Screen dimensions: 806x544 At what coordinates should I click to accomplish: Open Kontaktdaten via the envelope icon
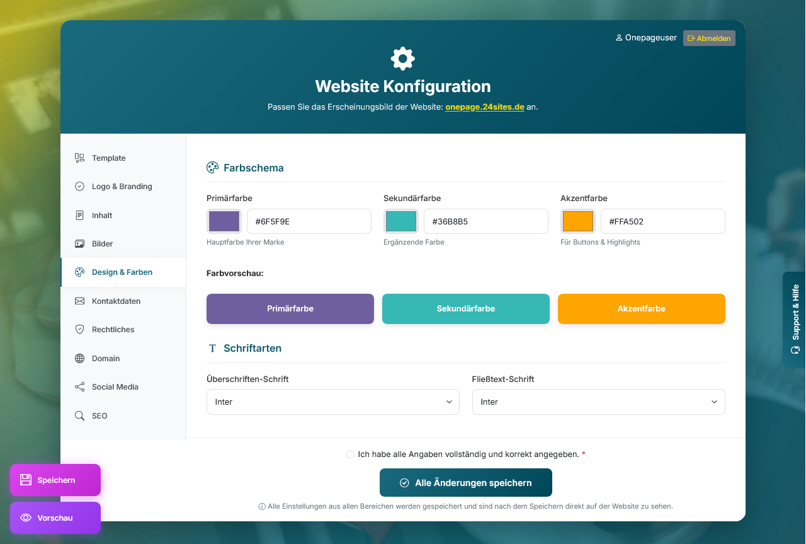click(x=79, y=301)
